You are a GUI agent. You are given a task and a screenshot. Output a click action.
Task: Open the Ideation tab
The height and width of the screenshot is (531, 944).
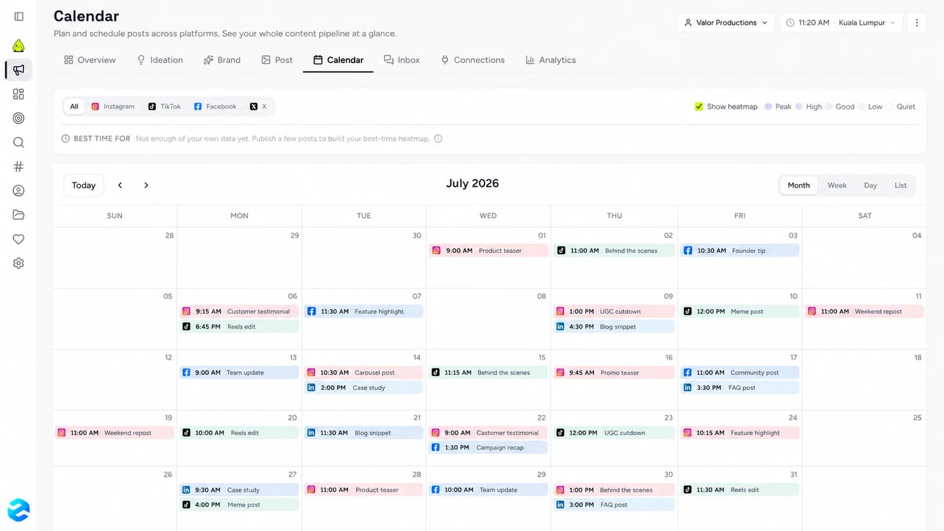pos(160,60)
